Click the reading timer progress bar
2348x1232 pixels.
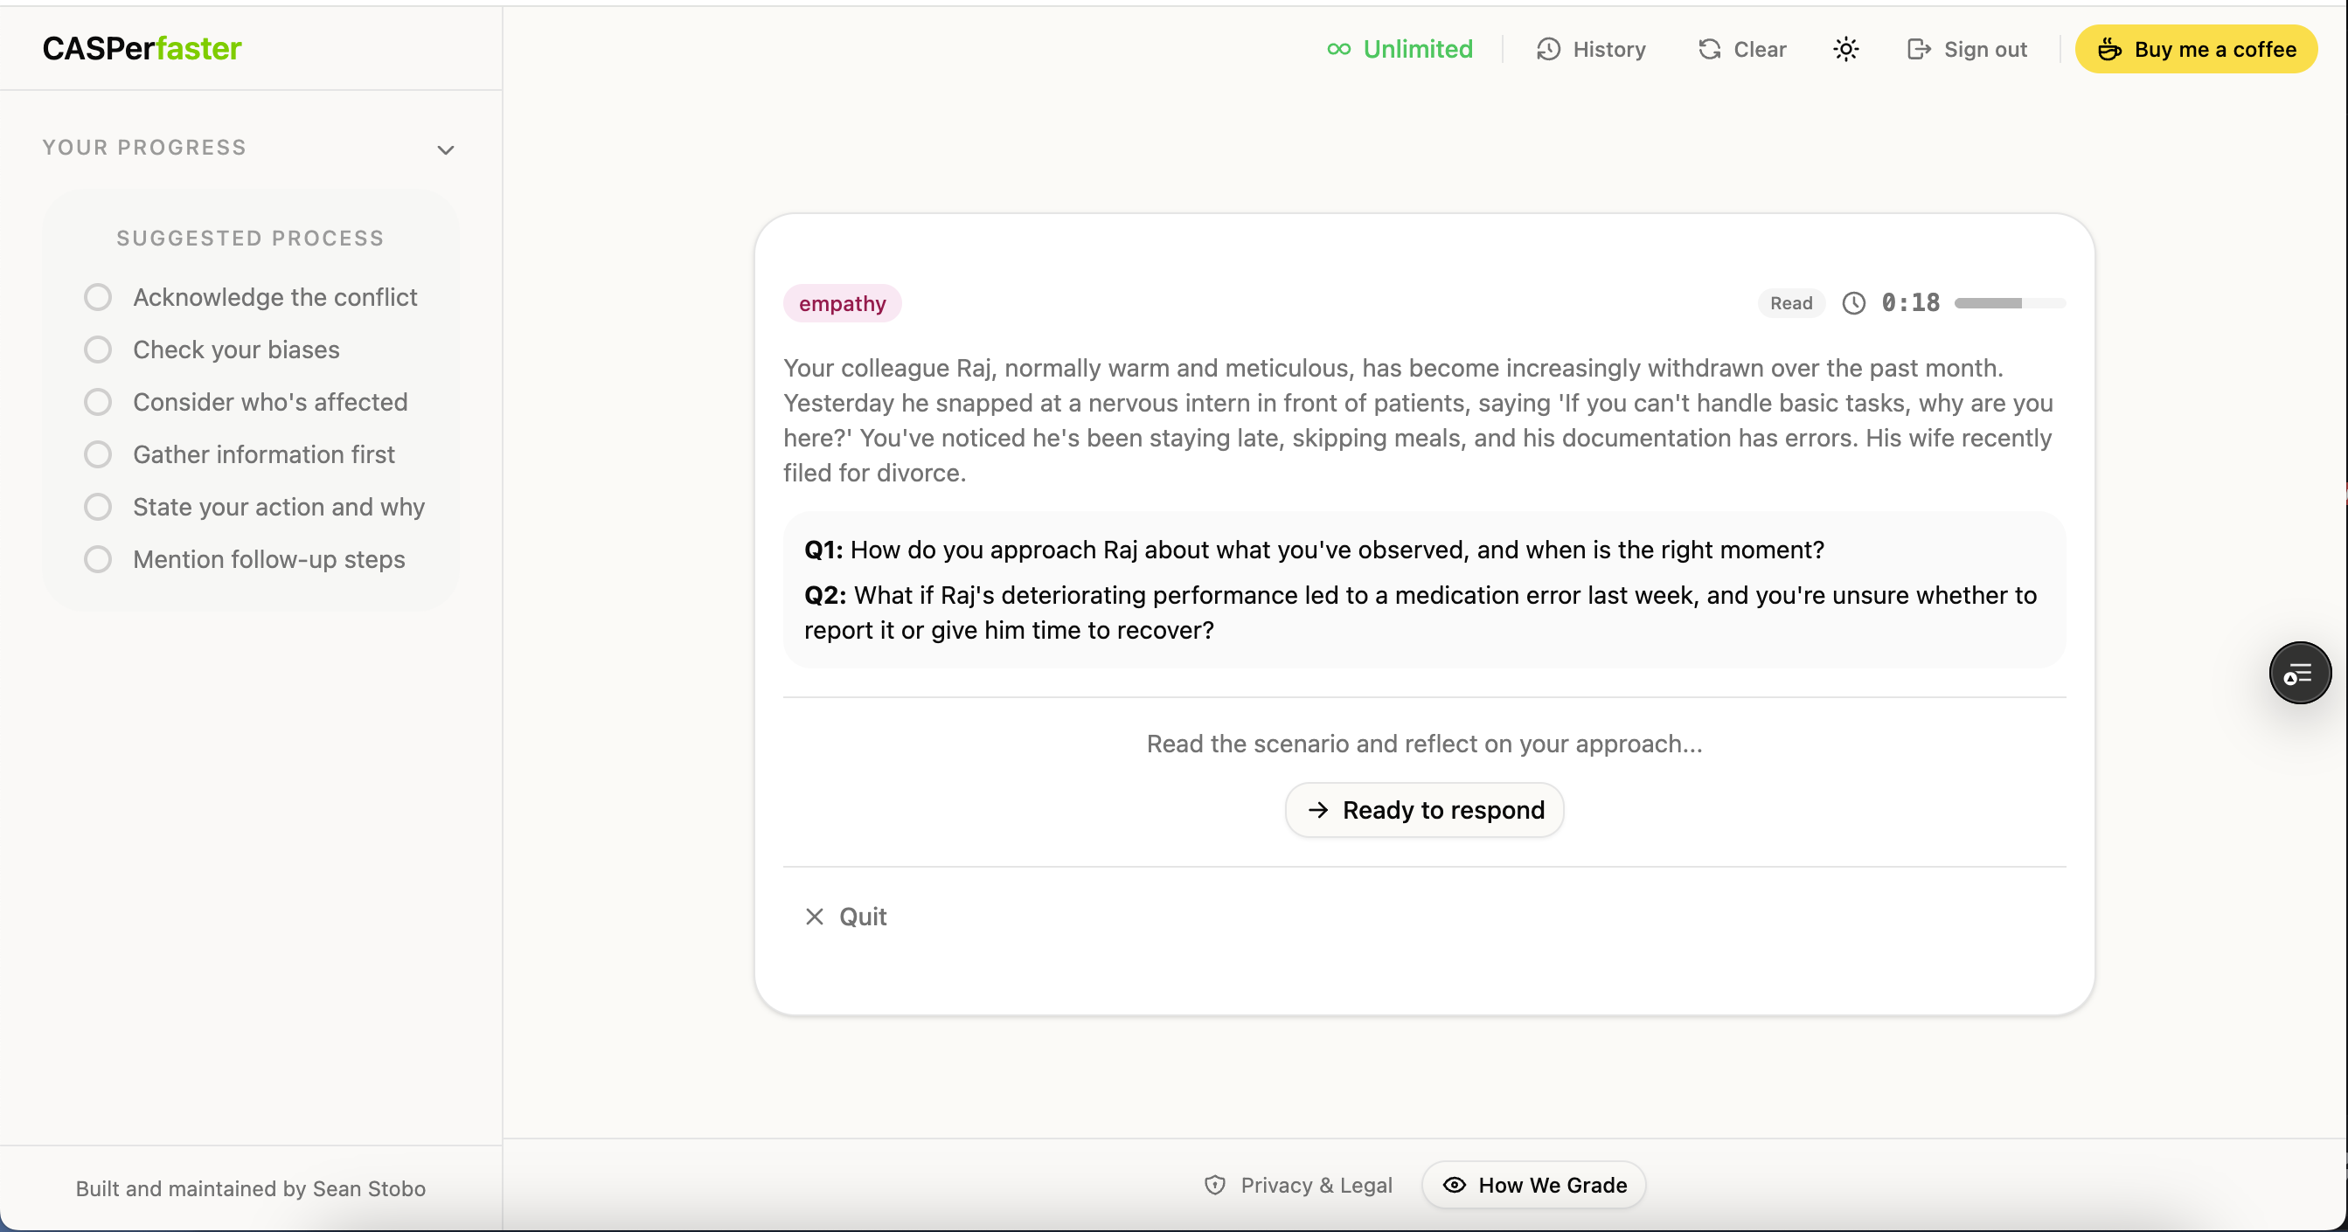pos(2009,303)
